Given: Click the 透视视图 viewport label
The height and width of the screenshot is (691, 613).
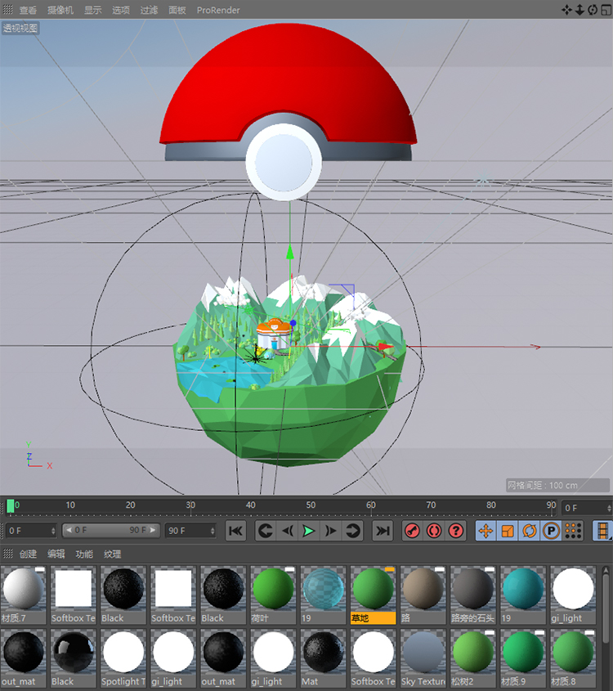Looking at the screenshot, I should coord(20,28).
